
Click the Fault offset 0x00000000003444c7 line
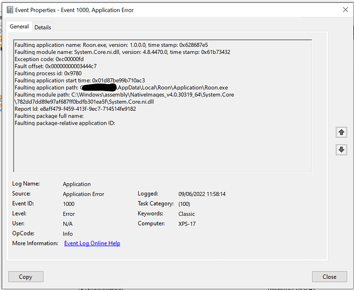pyautogui.click(x=56, y=66)
